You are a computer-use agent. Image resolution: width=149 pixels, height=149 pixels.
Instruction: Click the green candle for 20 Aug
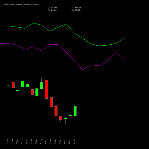click(27, 86)
